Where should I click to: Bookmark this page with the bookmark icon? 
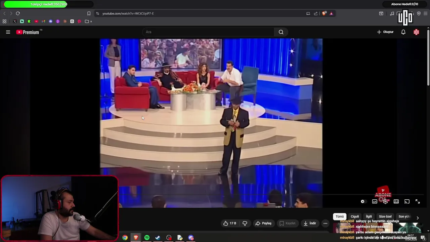coord(89,13)
